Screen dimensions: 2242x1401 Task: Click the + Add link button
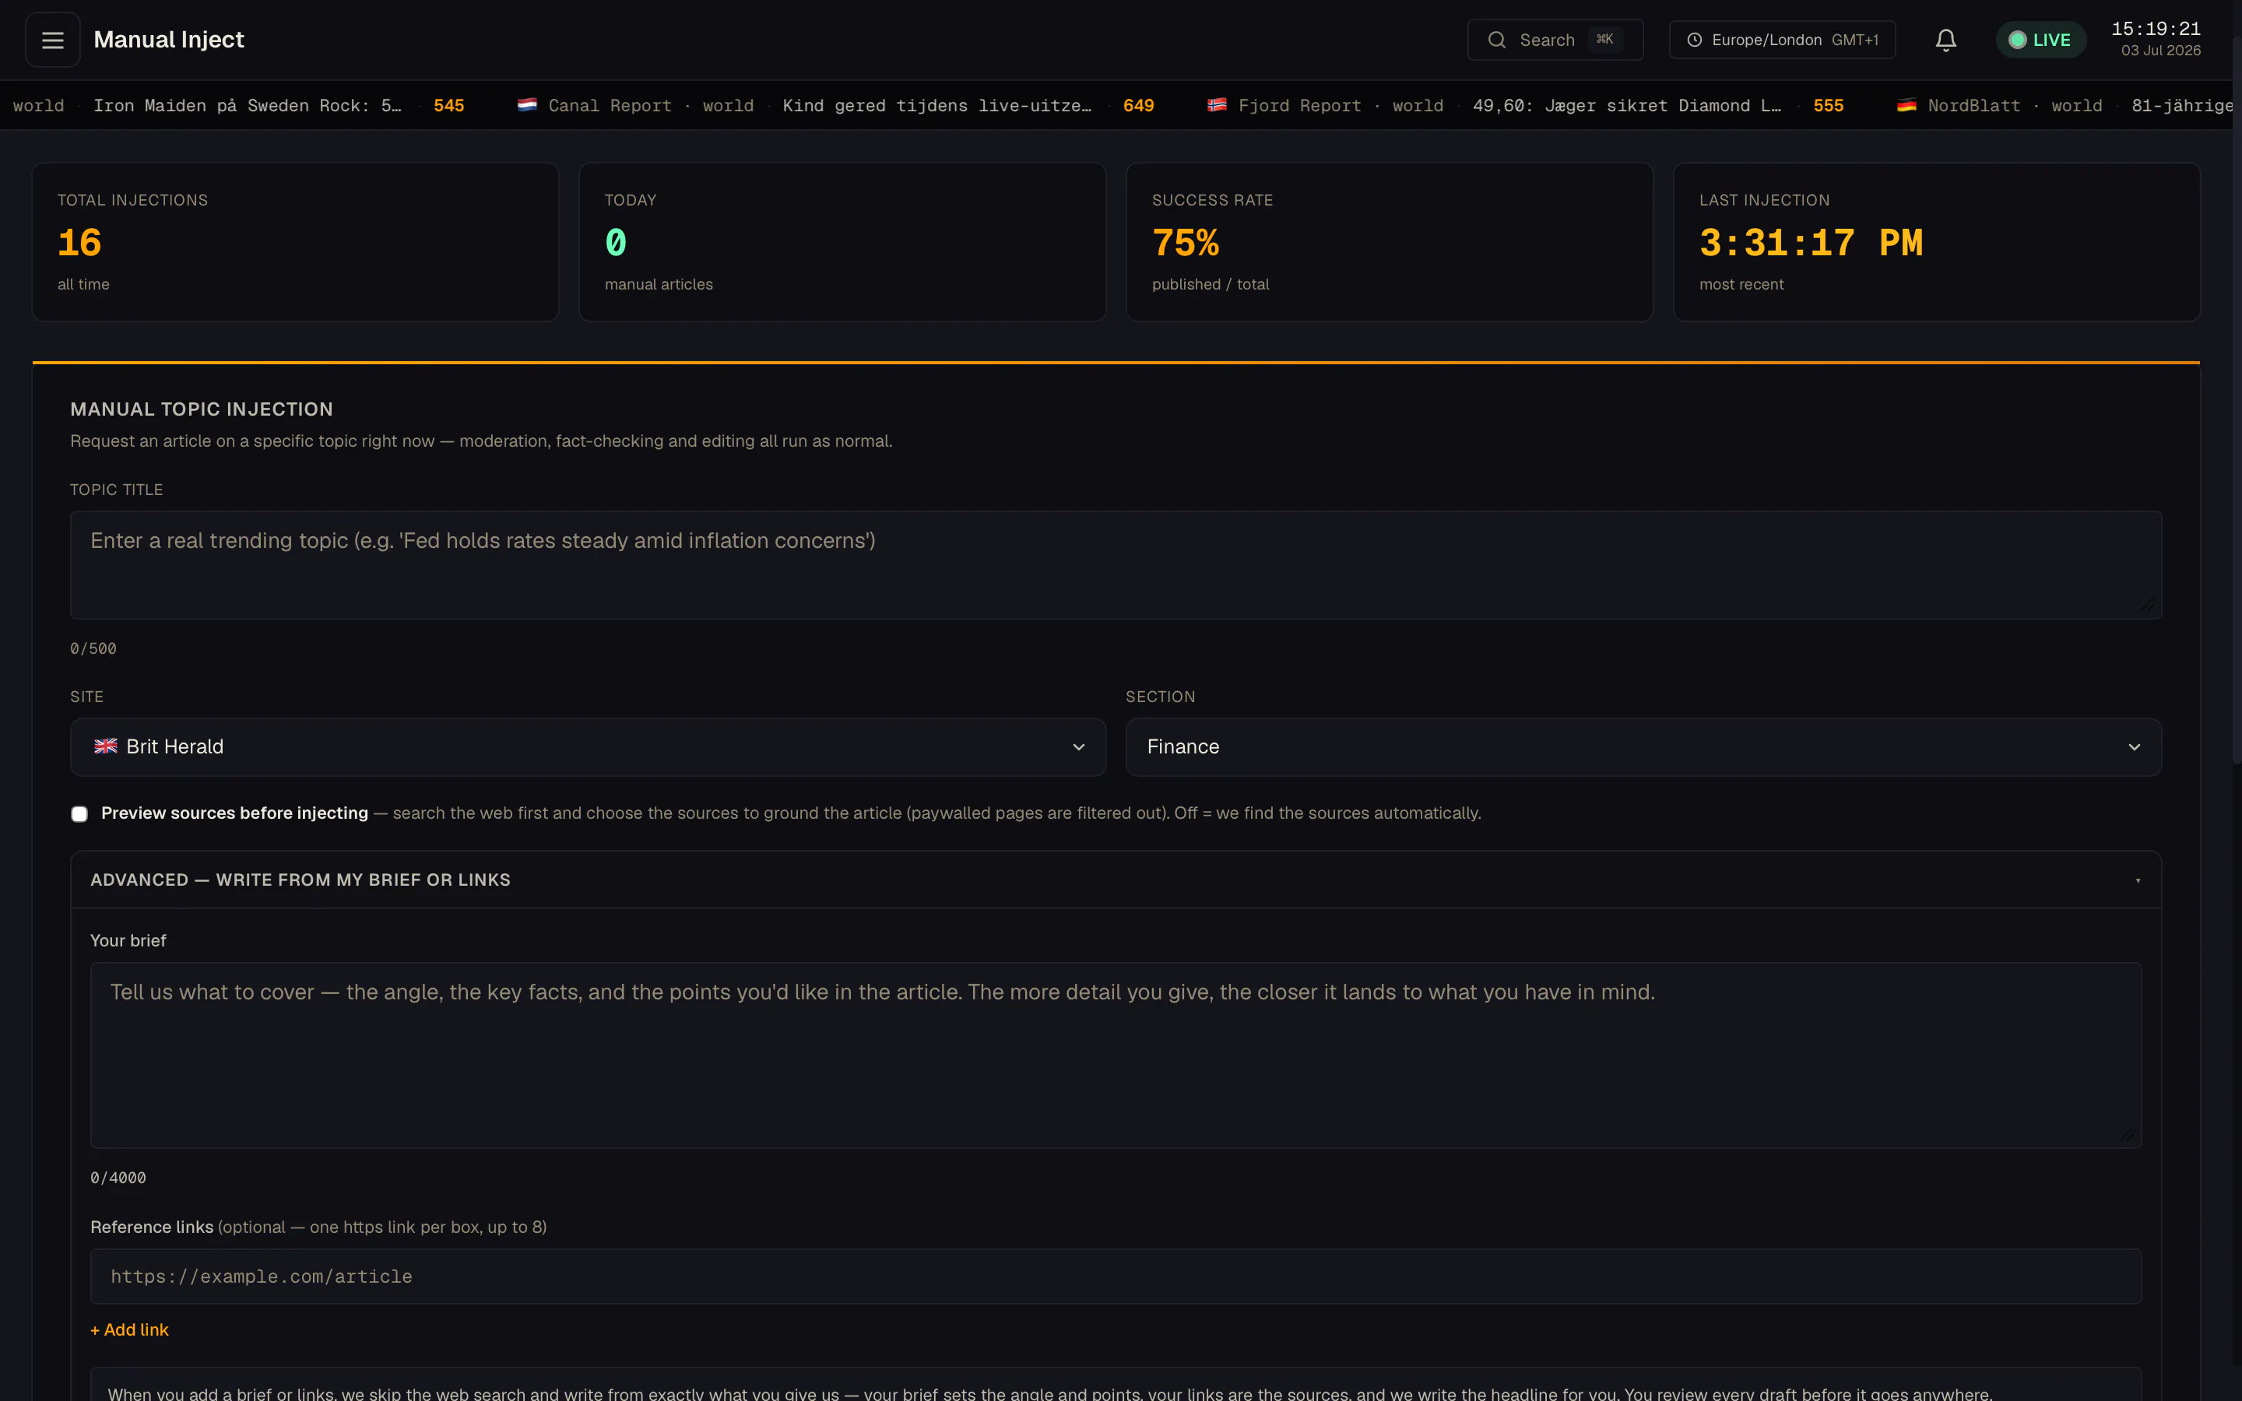(130, 1329)
